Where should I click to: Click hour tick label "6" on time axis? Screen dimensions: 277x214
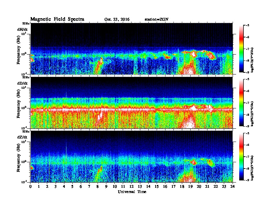(81, 187)
